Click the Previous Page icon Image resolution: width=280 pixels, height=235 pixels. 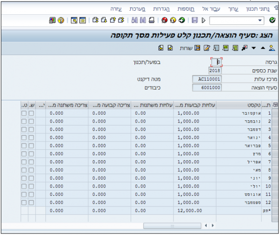coord(113,20)
